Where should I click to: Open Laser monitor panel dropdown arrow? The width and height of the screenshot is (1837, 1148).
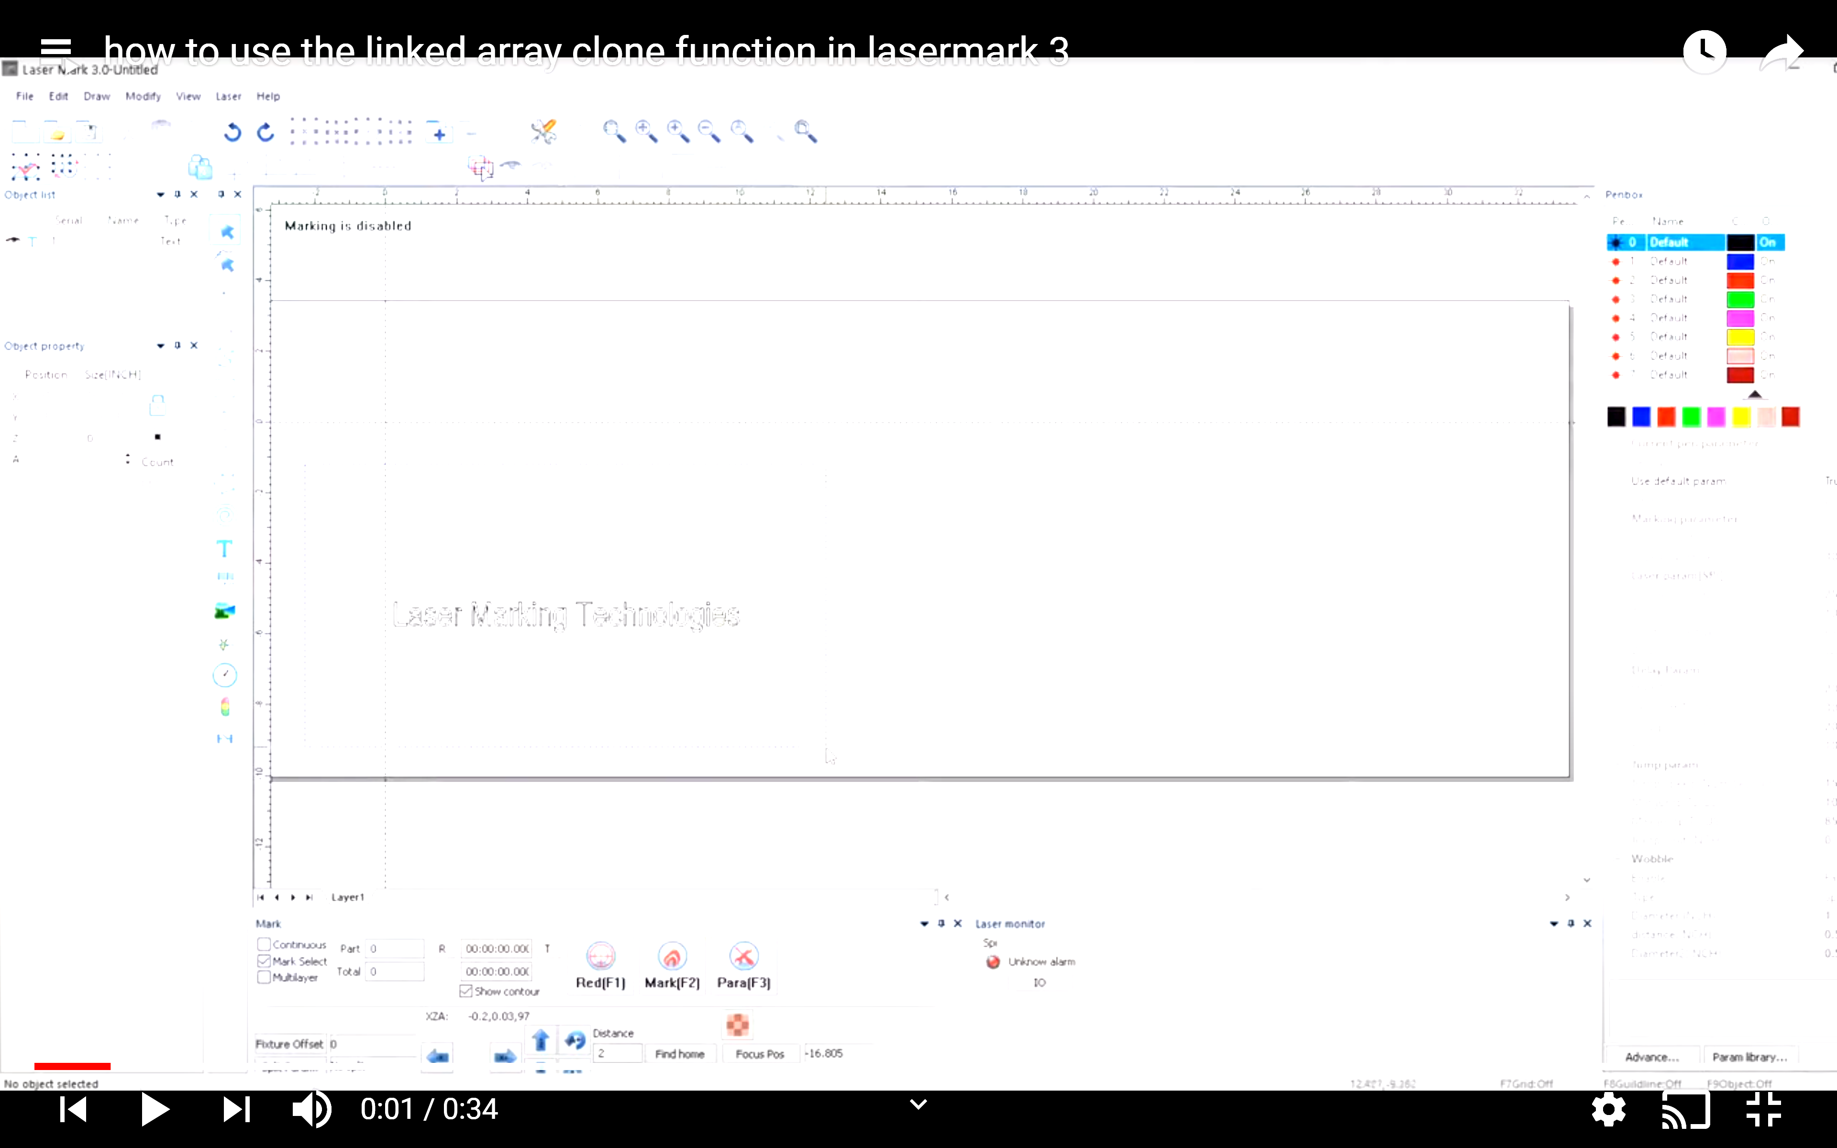(1553, 924)
